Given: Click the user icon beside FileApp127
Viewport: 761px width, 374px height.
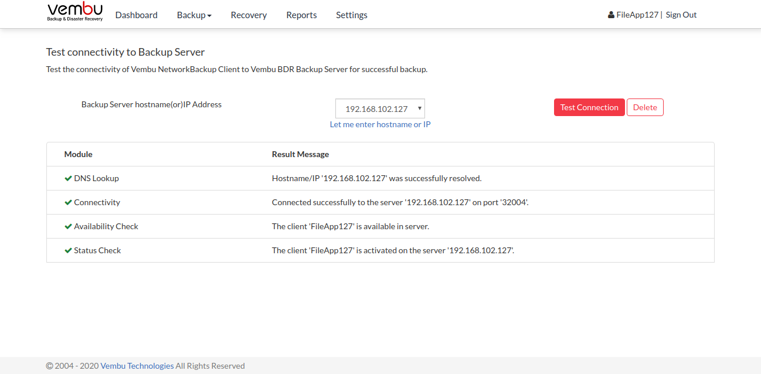Looking at the screenshot, I should (x=611, y=15).
